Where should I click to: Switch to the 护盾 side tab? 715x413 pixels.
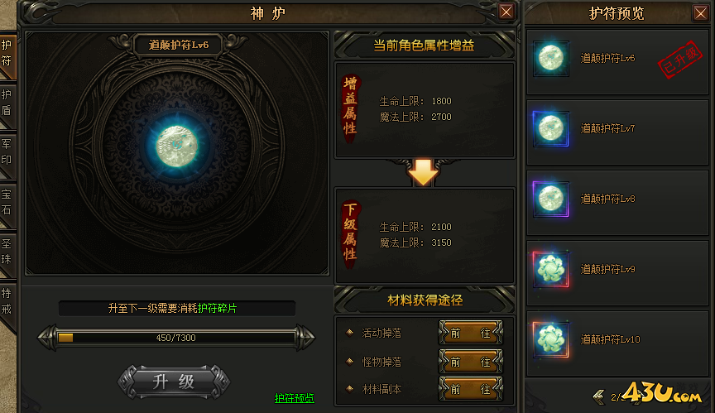[x=7, y=104]
